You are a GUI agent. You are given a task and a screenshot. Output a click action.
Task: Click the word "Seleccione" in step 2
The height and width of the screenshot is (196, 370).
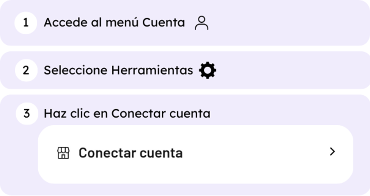click(76, 70)
